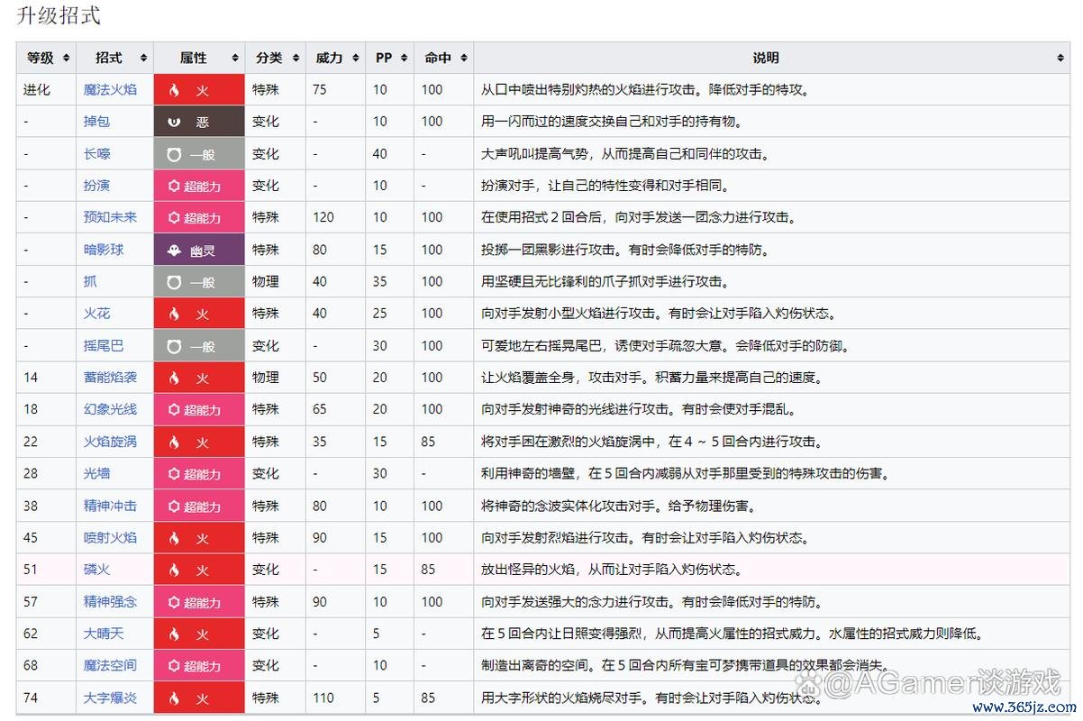
Task: Open the 掉包 move link
Action: (x=96, y=122)
